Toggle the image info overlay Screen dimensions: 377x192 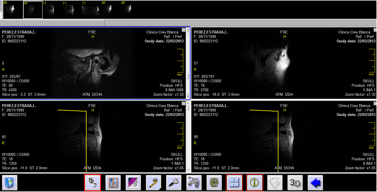255,182
